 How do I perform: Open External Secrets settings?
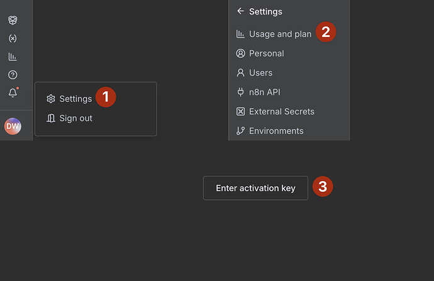click(x=281, y=112)
